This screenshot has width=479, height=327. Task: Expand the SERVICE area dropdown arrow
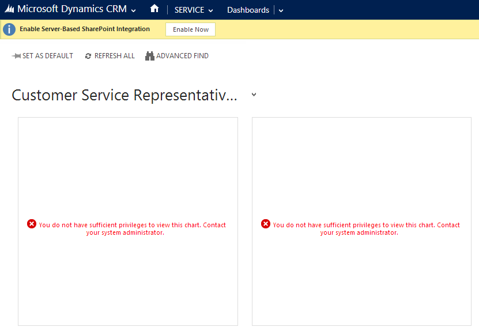pos(211,10)
